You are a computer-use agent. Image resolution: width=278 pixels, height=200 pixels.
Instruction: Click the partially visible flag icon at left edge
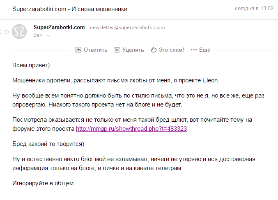click(x=1, y=32)
